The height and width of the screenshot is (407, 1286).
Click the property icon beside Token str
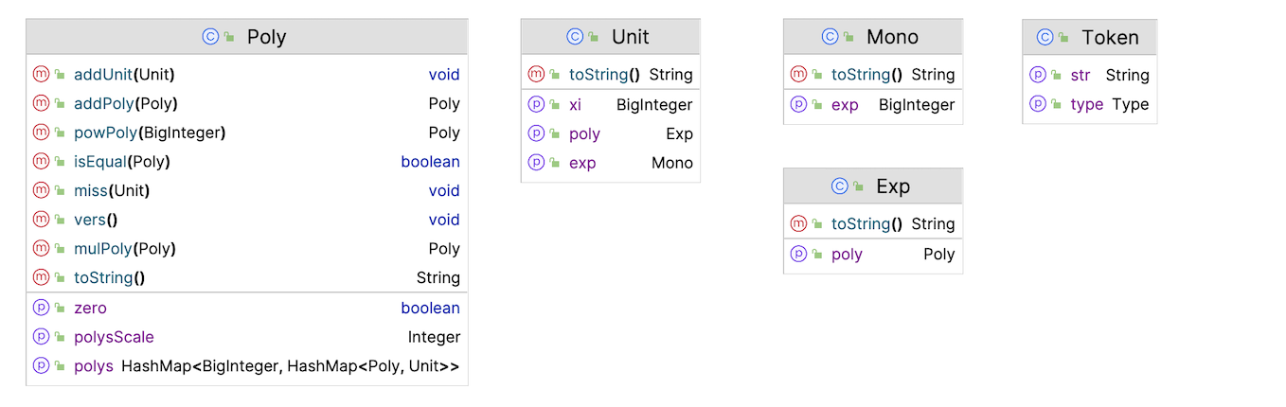(x=1038, y=75)
